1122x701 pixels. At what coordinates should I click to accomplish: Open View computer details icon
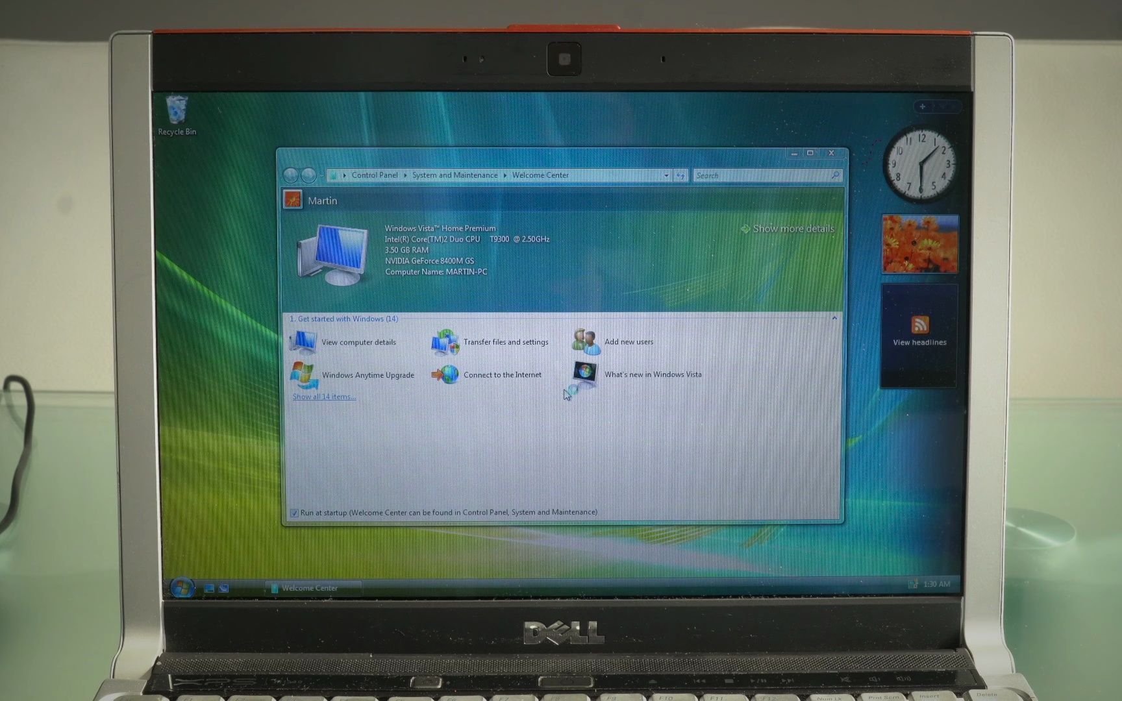(x=303, y=342)
